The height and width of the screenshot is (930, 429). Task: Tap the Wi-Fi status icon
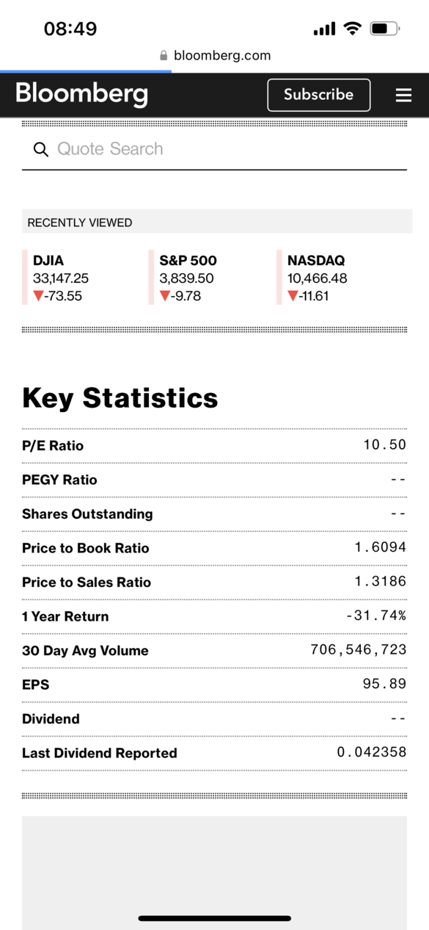point(353,29)
